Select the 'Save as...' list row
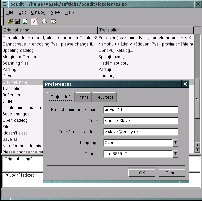Viewport: 202px width, 201px height. [22, 139]
